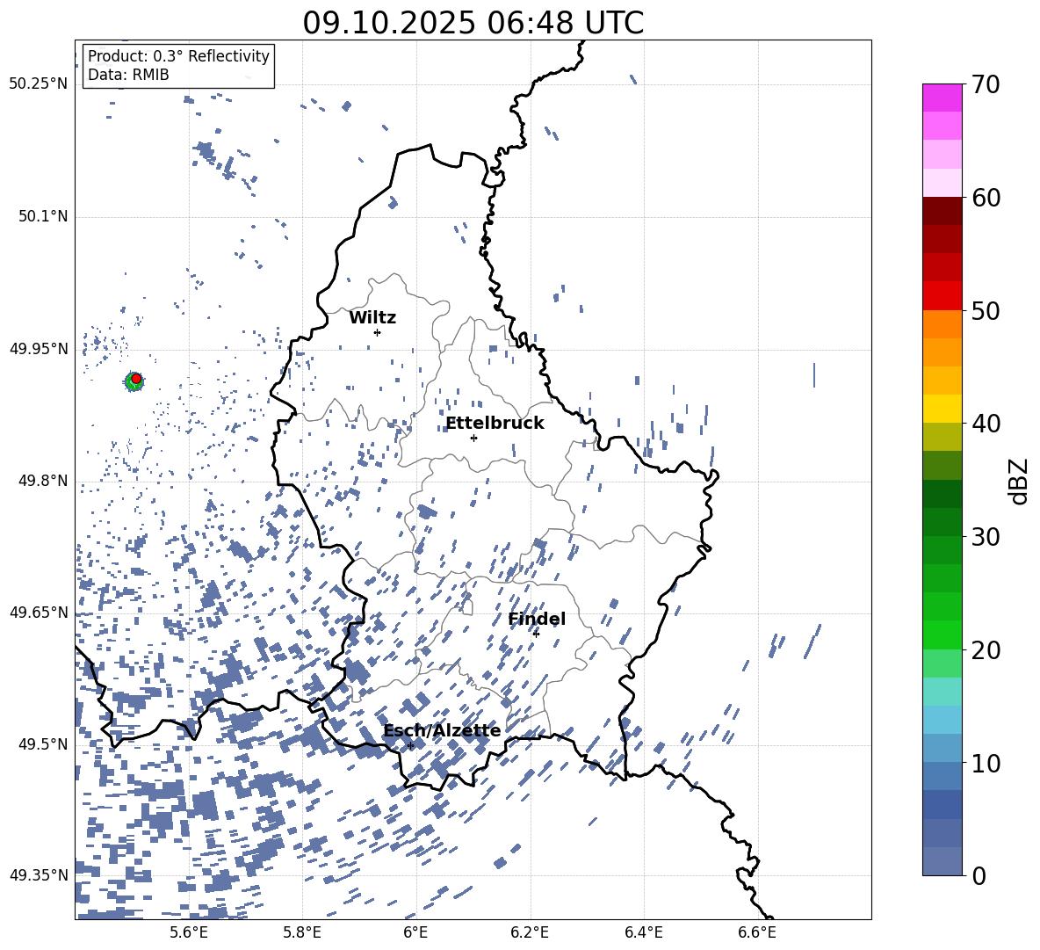Click the 49.95°N latitude label
The width and height of the screenshot is (1040, 950).
coord(39,348)
